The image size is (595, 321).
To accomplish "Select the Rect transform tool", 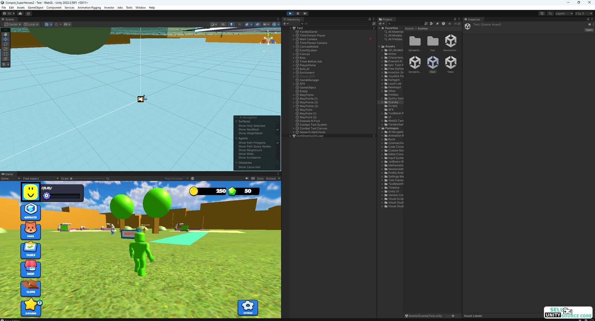I will pos(5,54).
